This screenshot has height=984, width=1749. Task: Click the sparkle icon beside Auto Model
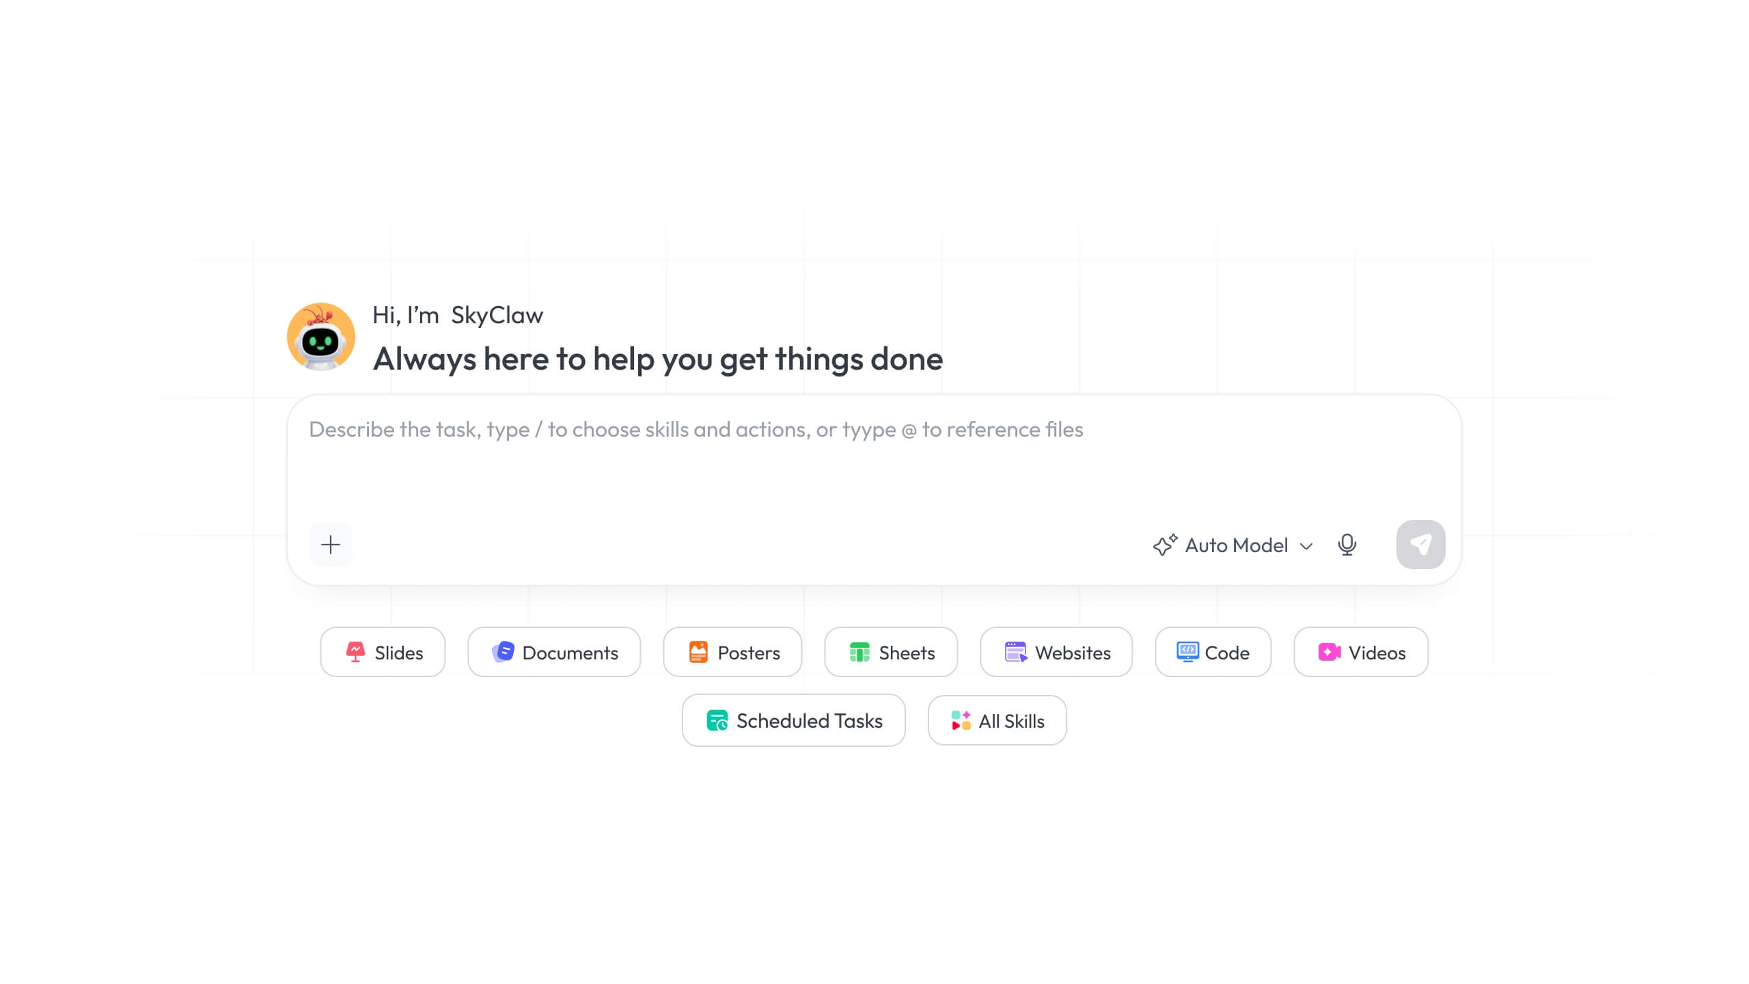[1166, 545]
